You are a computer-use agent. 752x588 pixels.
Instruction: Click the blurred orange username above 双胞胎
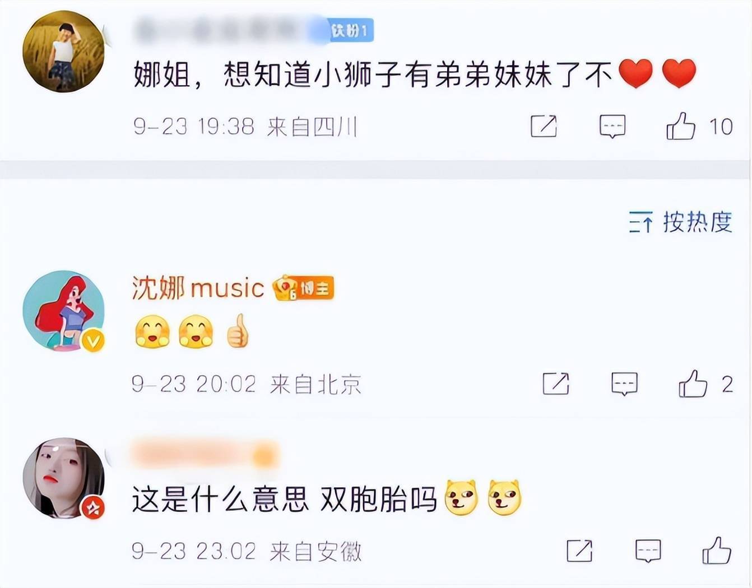click(205, 455)
